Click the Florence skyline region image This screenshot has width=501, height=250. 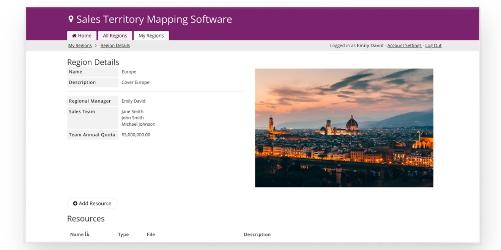pyautogui.click(x=344, y=128)
